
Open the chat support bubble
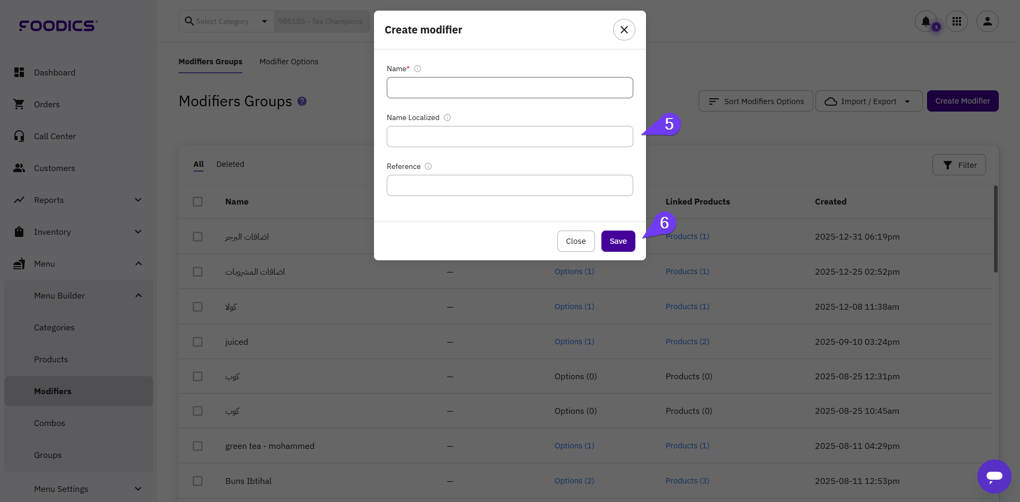point(994,476)
